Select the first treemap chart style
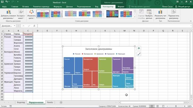Screen dimensions: 193x108 (x=43, y=14)
